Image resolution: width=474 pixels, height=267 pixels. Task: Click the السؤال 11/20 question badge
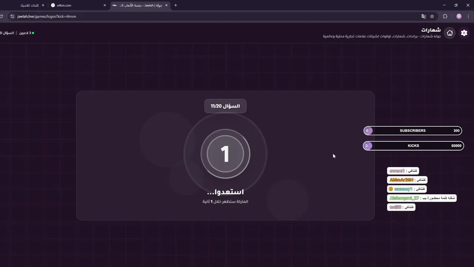click(225, 106)
